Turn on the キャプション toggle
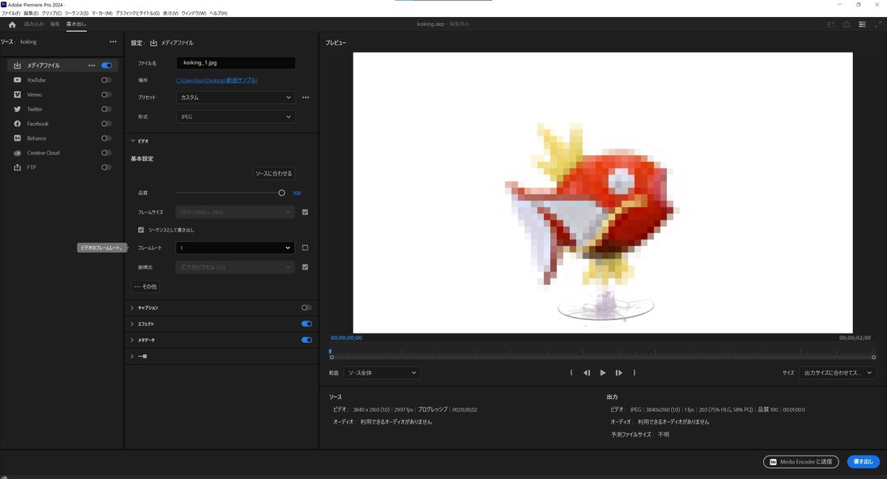 pyautogui.click(x=306, y=308)
